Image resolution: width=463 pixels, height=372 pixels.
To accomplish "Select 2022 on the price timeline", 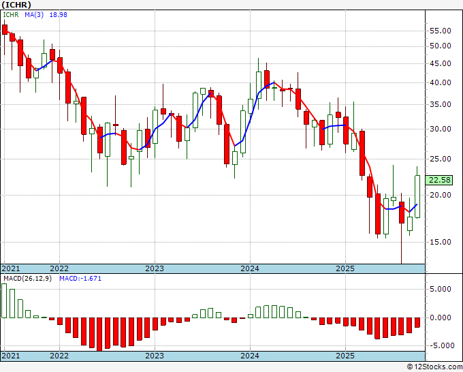I will pos(59,268).
